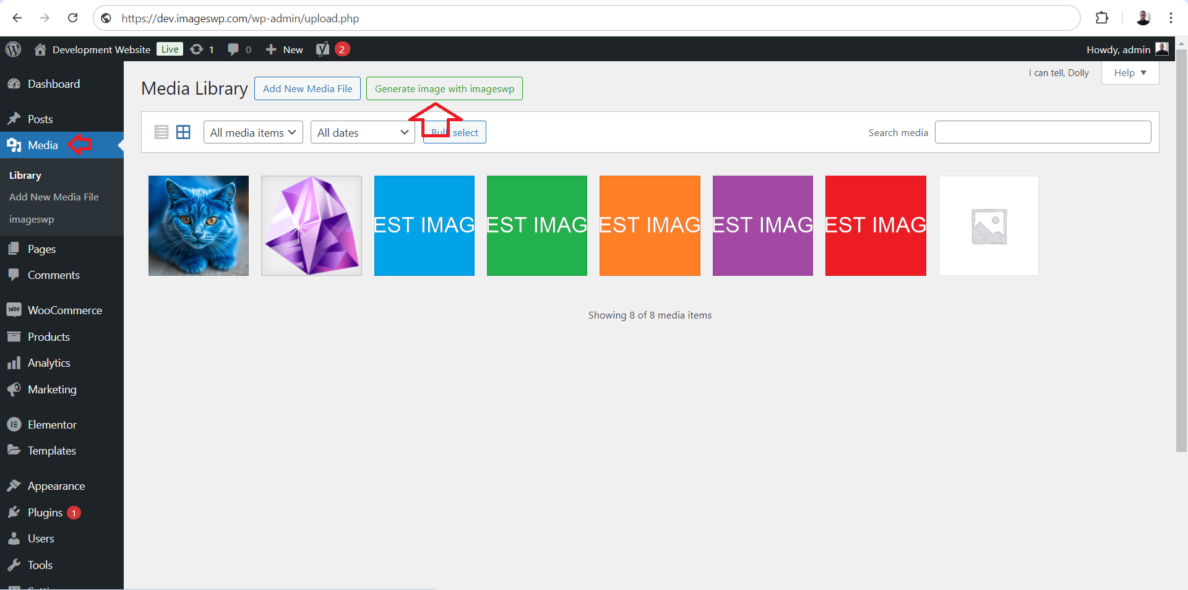
Task: Click the Posts pushpin icon
Action: click(14, 119)
